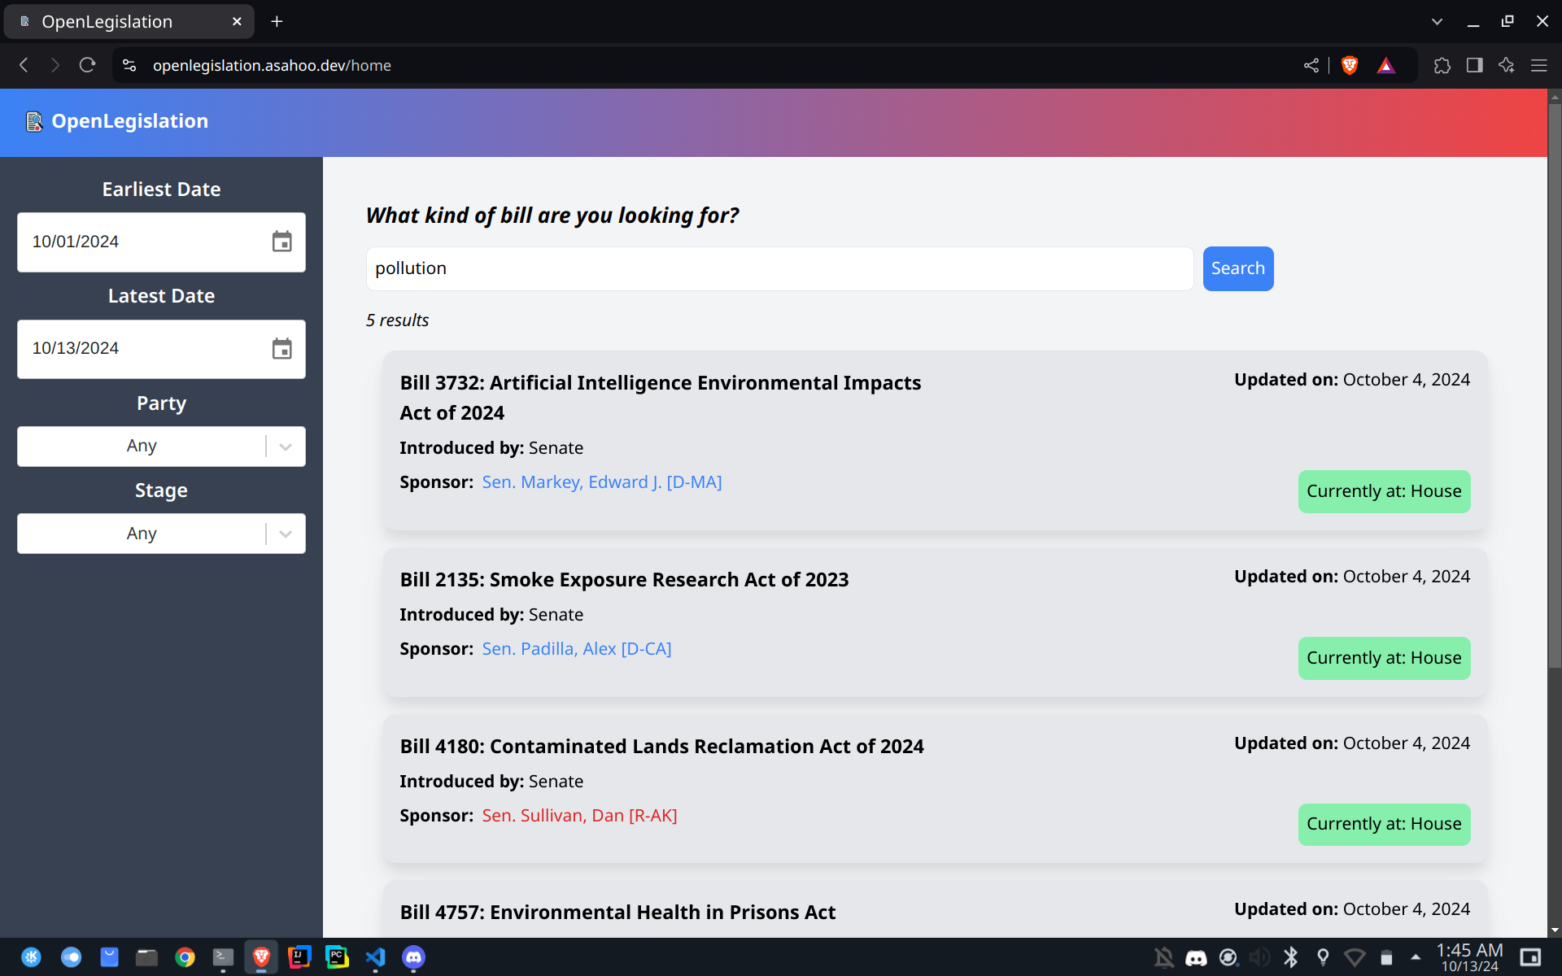Screen dimensions: 1562x976
Task: Reload the current page
Action: [87, 65]
